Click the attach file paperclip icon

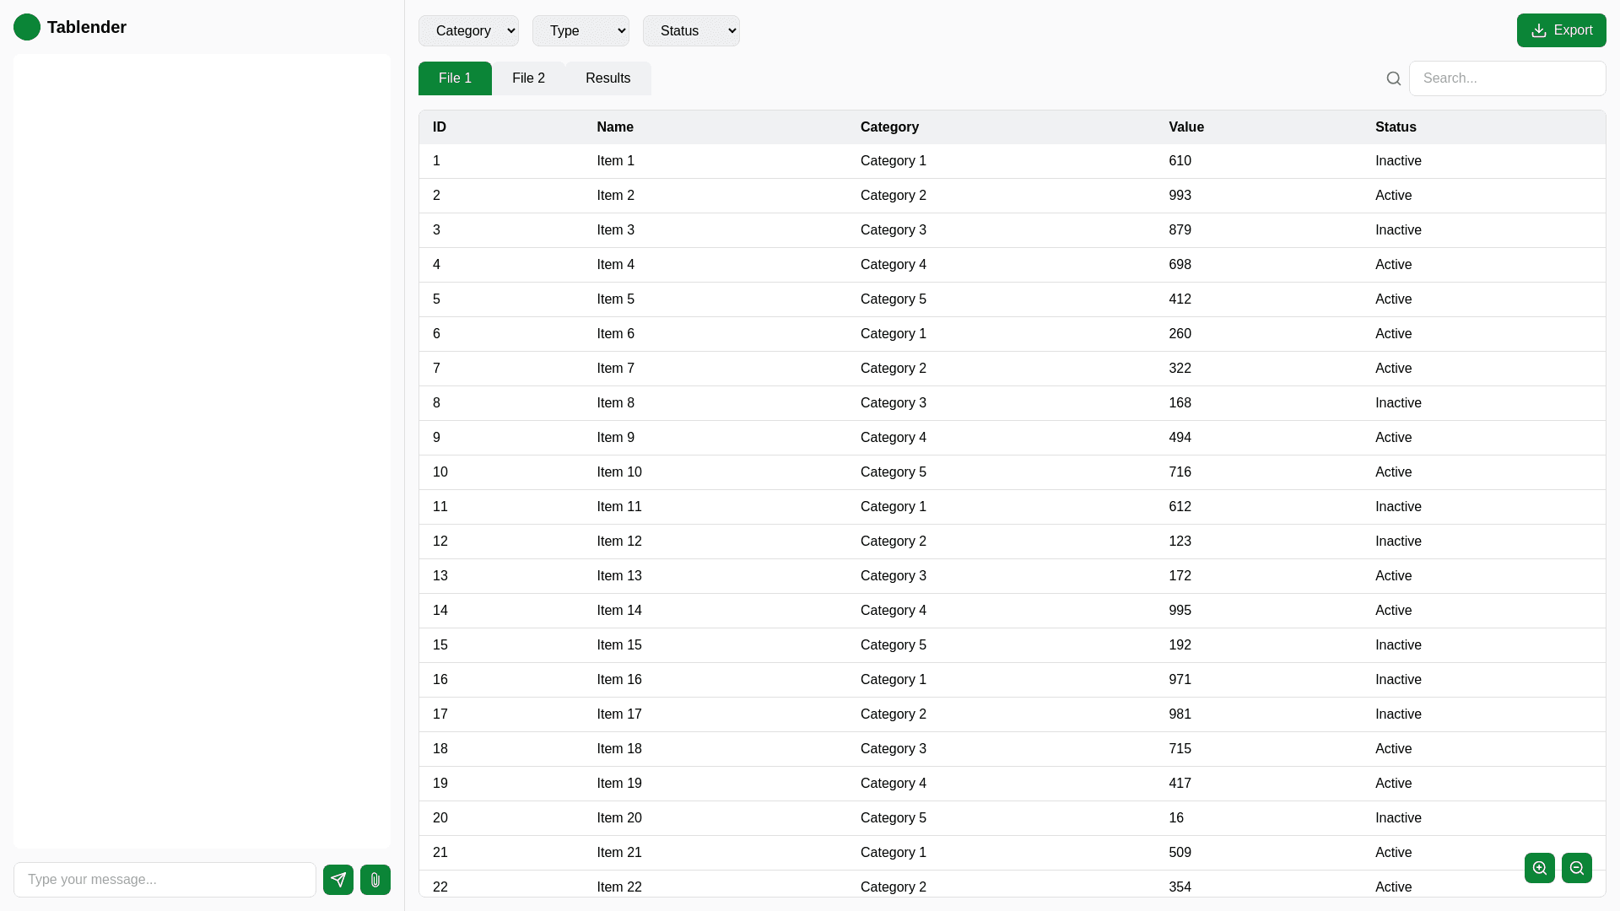coord(375,880)
